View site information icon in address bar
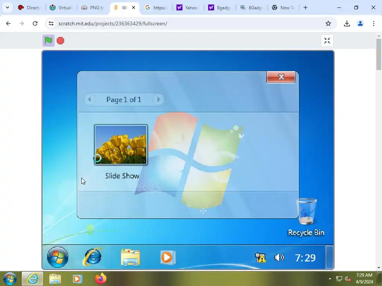 51,23
